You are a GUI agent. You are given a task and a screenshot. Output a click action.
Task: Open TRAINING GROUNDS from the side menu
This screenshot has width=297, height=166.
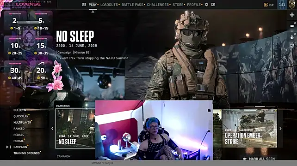click(x=26, y=153)
